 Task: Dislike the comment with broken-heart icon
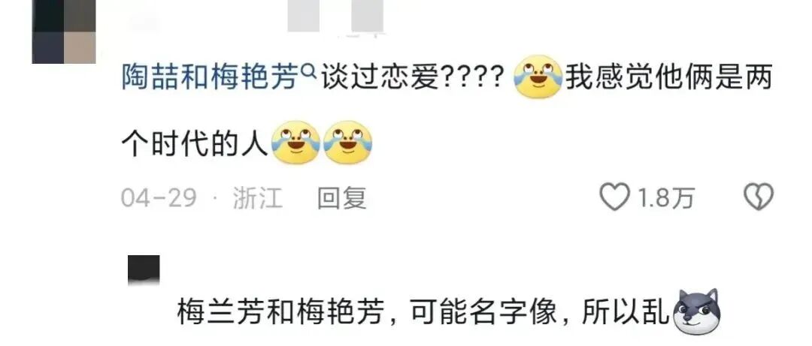coord(758,197)
